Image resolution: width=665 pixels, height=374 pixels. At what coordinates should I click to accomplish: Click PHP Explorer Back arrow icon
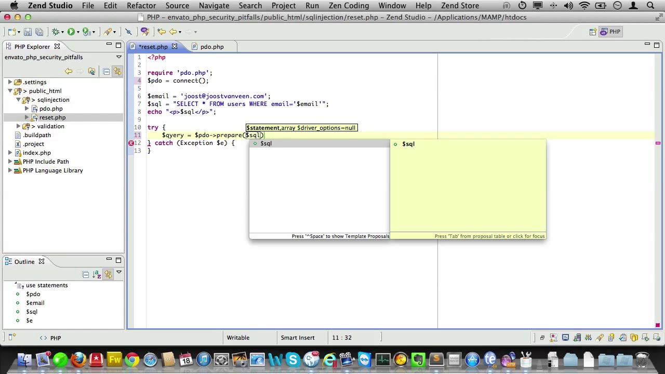pyautogui.click(x=68, y=71)
